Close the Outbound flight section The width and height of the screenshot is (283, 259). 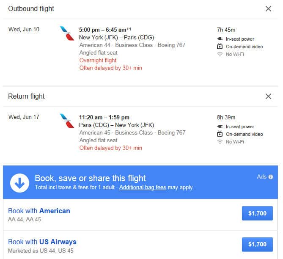point(268,8)
